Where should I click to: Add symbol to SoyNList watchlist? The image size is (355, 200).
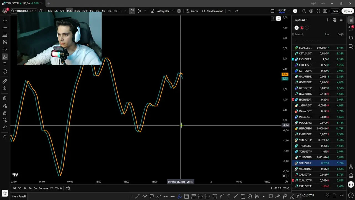pos(328,20)
